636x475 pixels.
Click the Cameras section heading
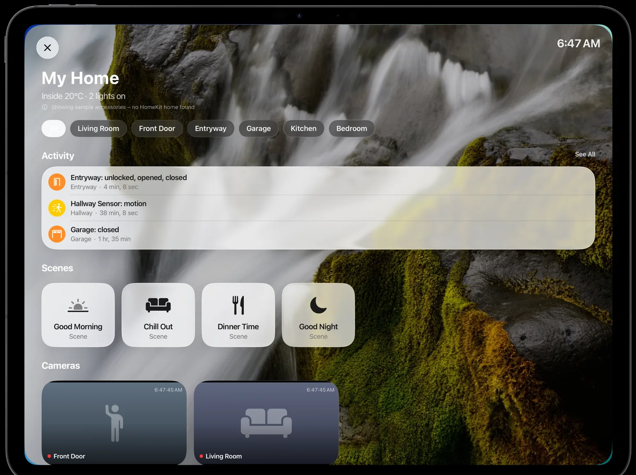coord(61,366)
